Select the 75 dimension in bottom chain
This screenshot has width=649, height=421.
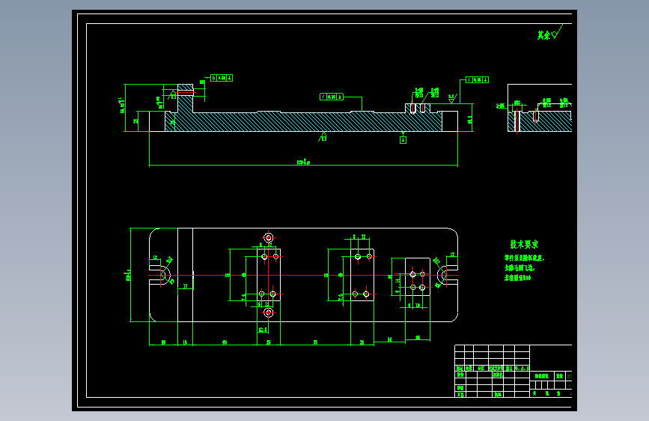[315, 342]
